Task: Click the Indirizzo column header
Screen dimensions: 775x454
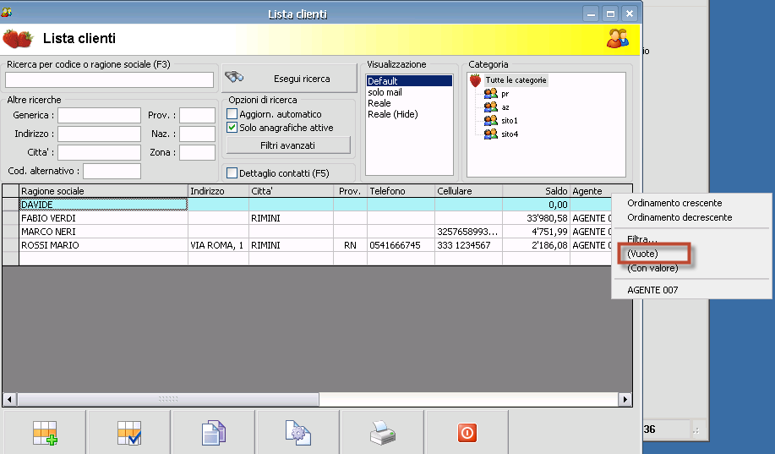Action: click(218, 191)
